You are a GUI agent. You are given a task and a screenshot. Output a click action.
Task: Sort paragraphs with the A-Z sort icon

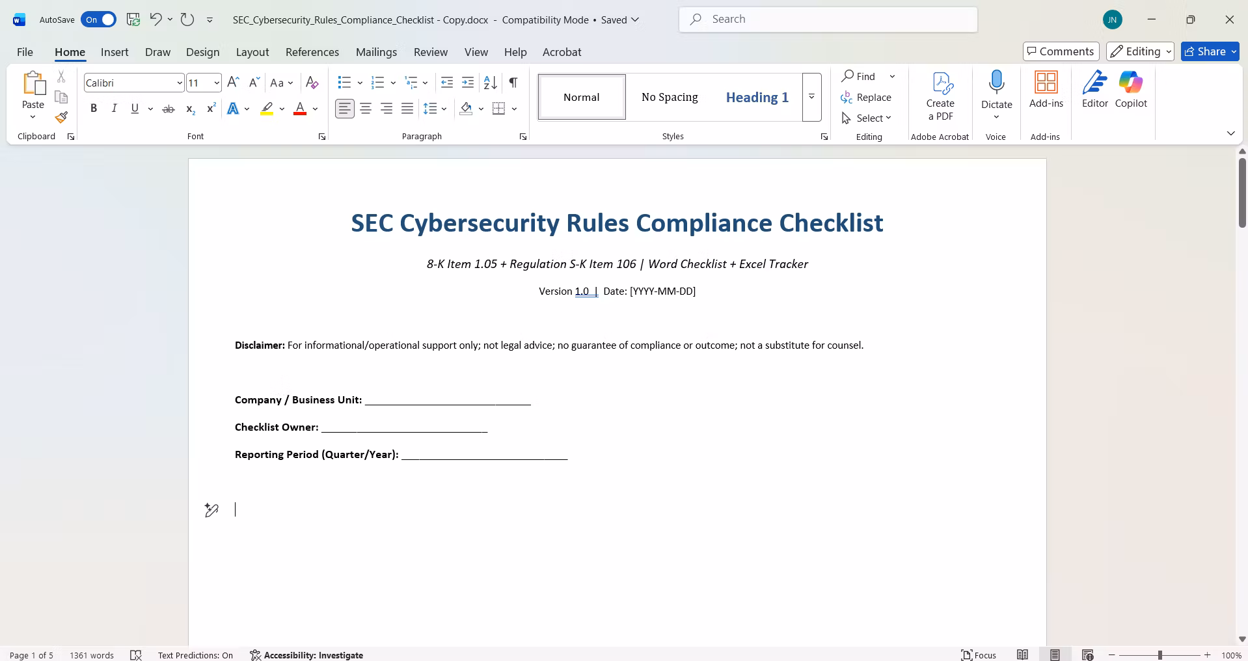point(491,83)
